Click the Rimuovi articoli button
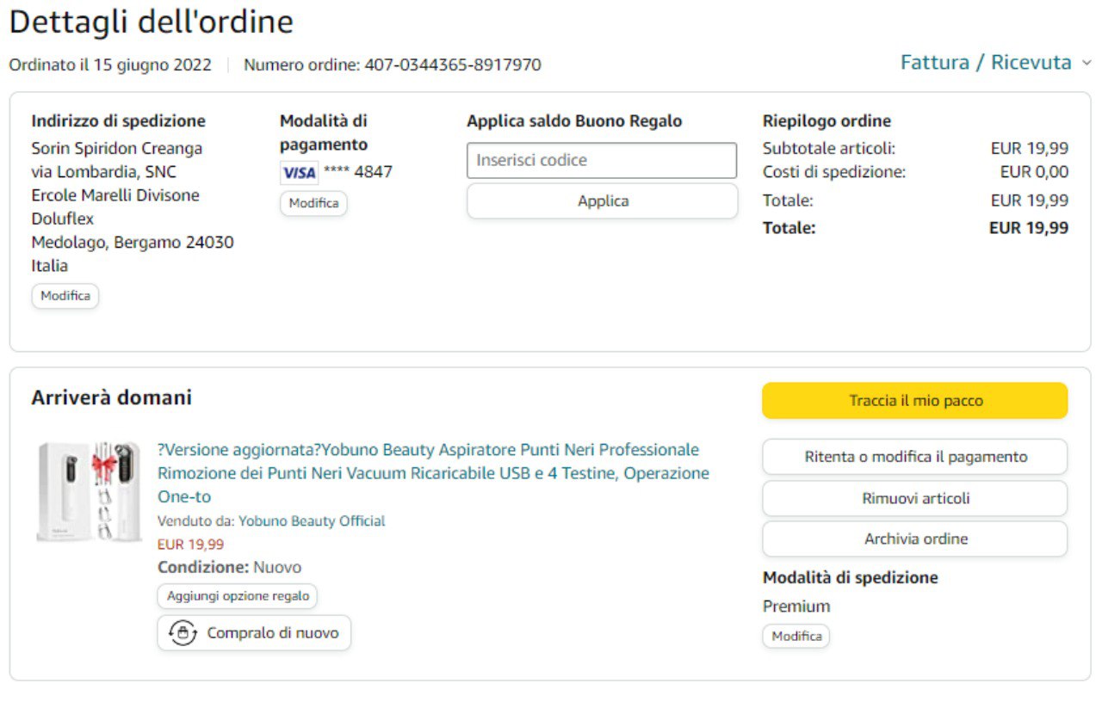The height and width of the screenshot is (702, 1102). click(914, 498)
